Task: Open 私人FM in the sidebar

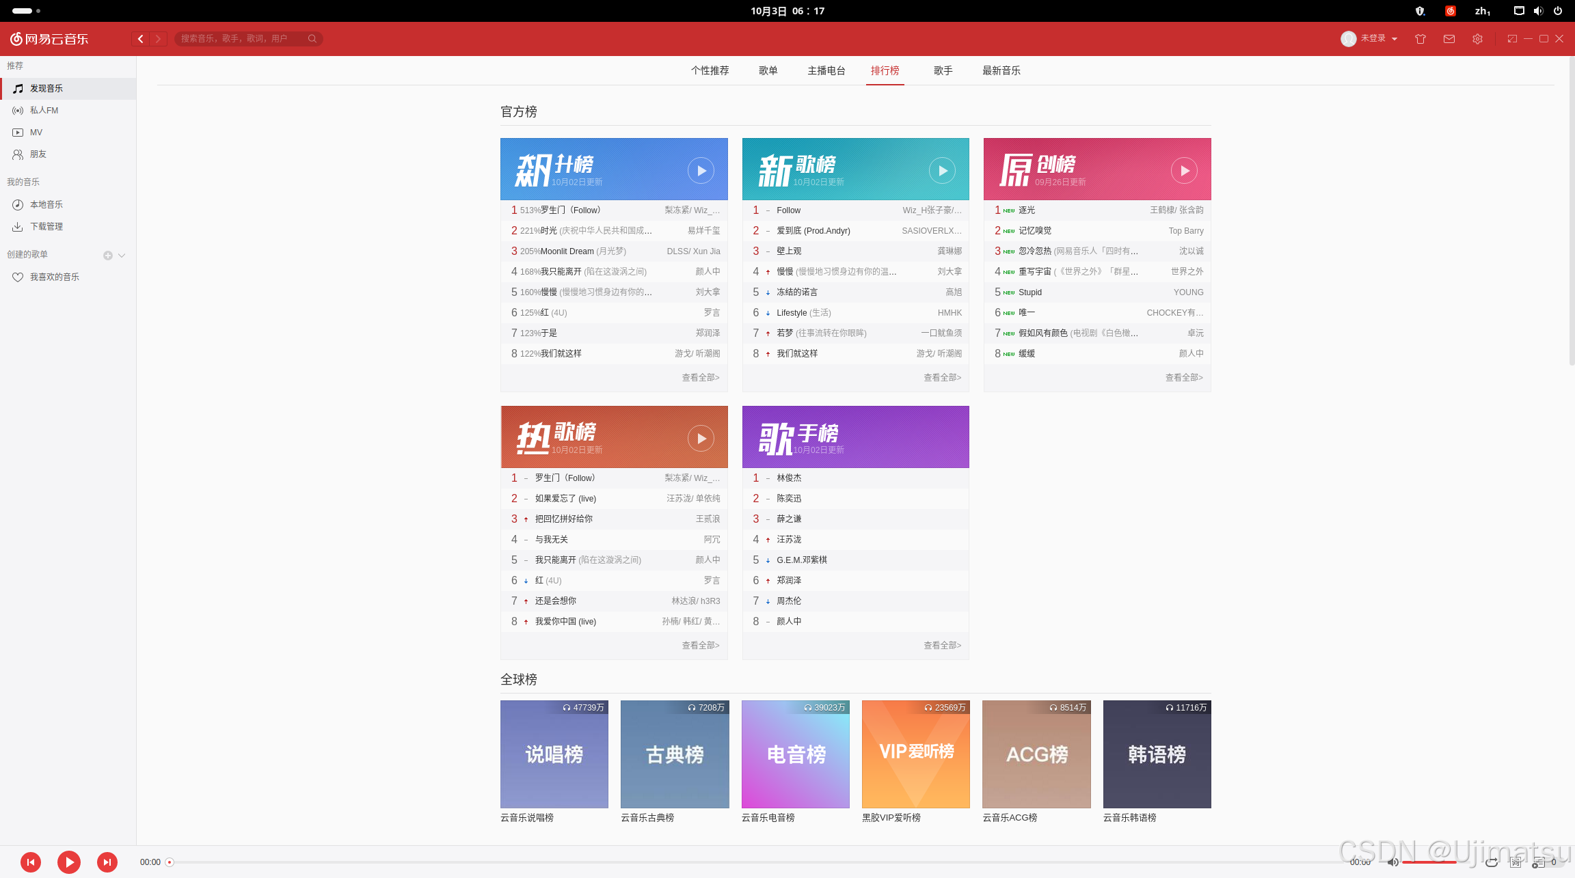Action: [x=44, y=110]
